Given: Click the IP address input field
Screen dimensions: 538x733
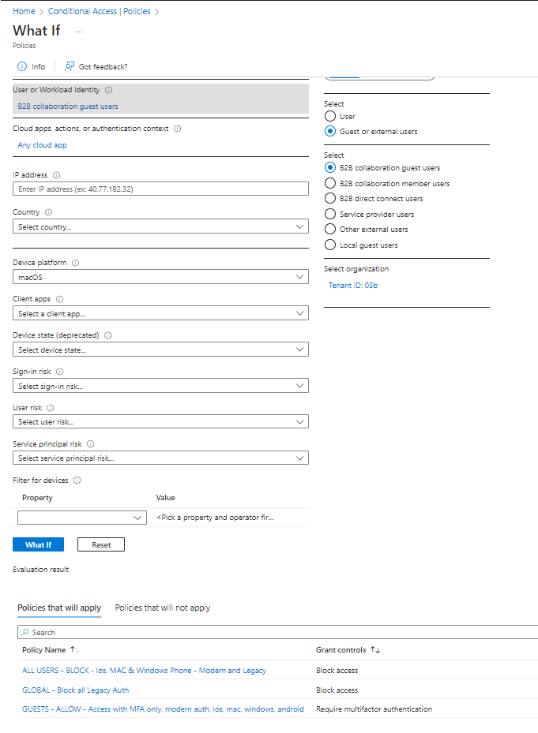Looking at the screenshot, I should pos(160,189).
